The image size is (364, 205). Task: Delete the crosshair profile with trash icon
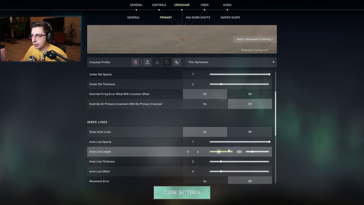pos(135,62)
